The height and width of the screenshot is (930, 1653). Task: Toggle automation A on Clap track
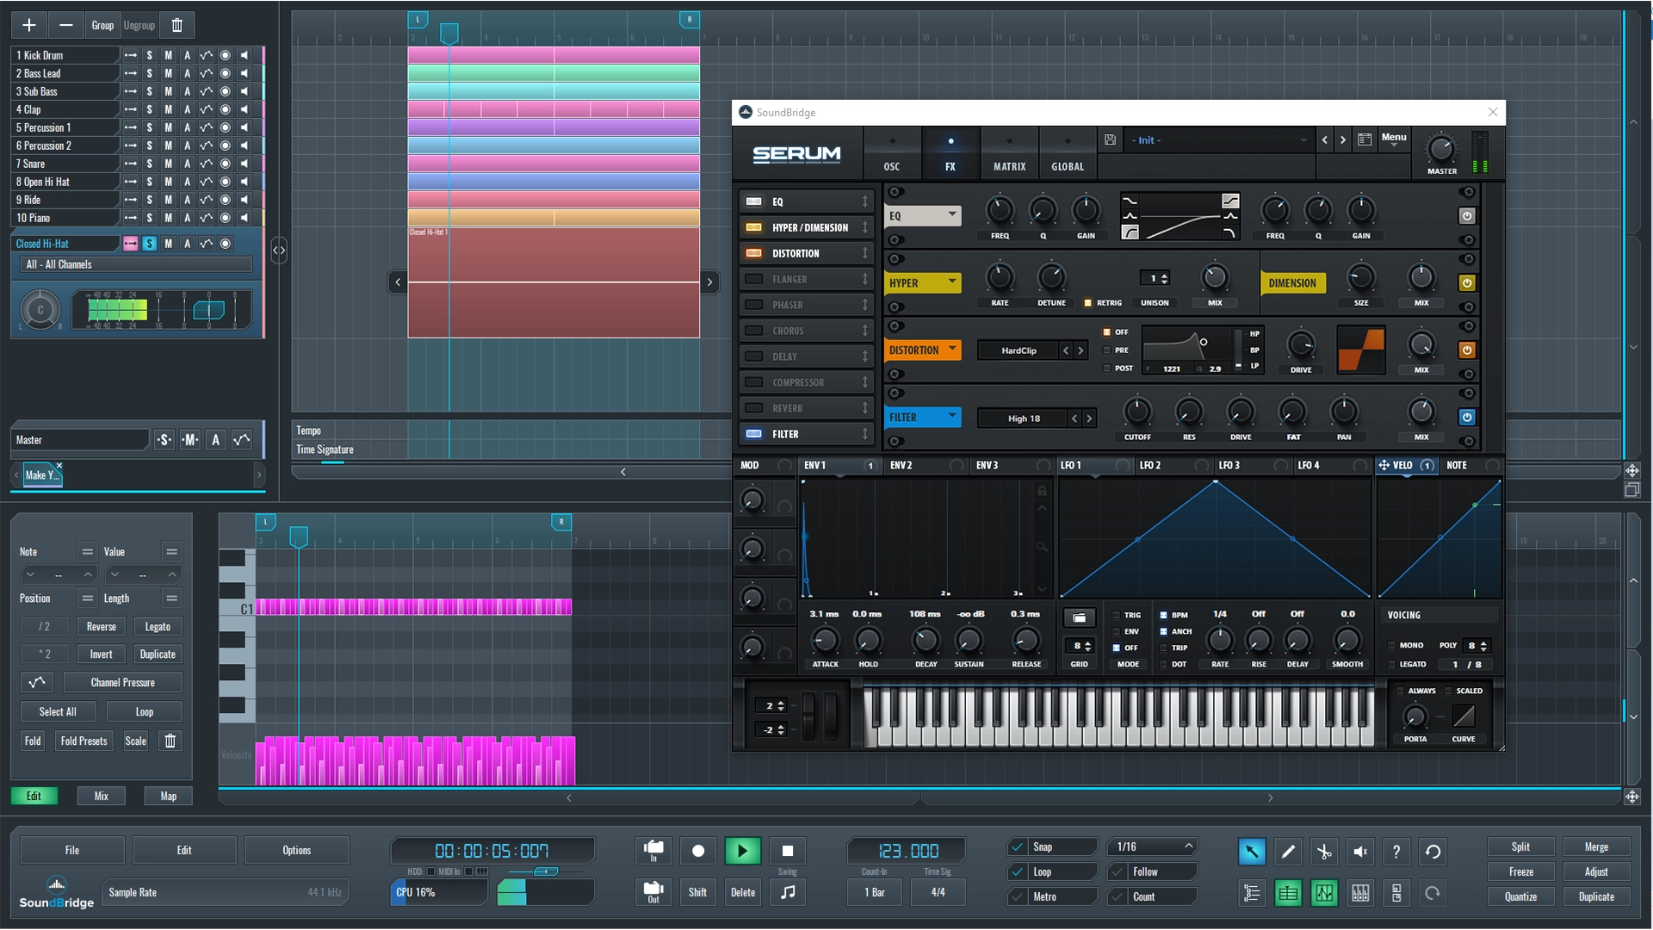click(x=188, y=109)
